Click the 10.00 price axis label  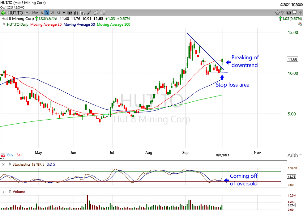click(293, 73)
